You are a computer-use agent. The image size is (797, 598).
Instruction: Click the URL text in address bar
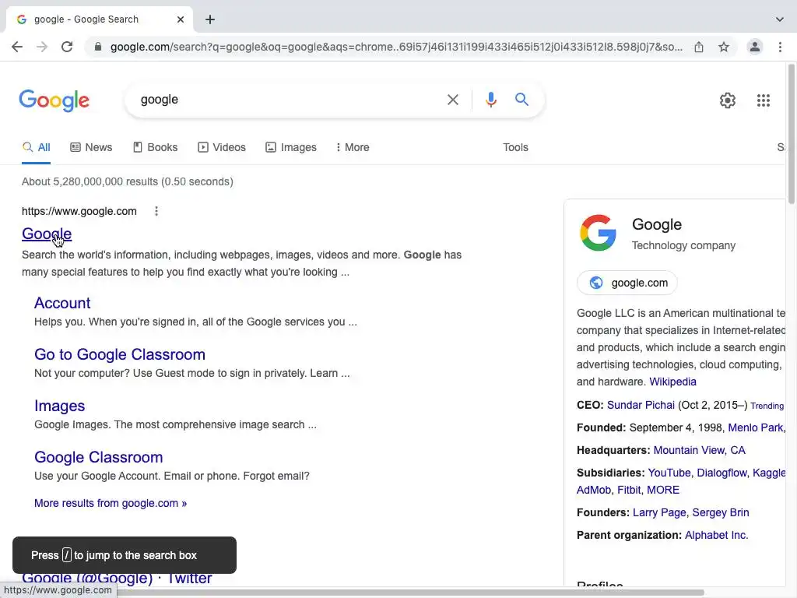tap(396, 47)
